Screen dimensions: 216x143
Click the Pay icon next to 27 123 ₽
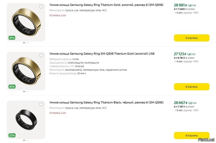pyautogui.click(x=191, y=54)
